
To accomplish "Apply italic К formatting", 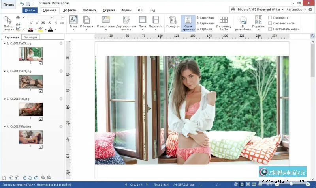I will 49,23.
